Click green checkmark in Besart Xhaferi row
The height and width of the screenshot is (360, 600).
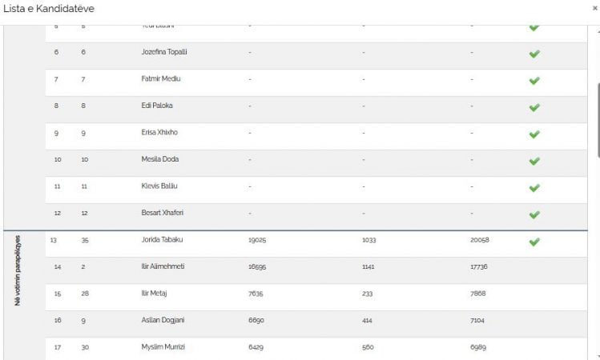click(x=534, y=214)
